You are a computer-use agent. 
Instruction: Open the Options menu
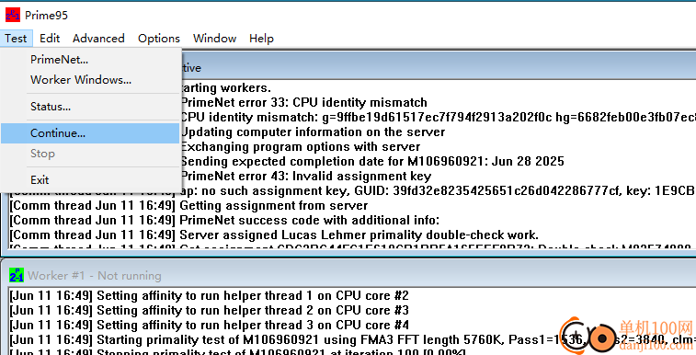(x=159, y=39)
